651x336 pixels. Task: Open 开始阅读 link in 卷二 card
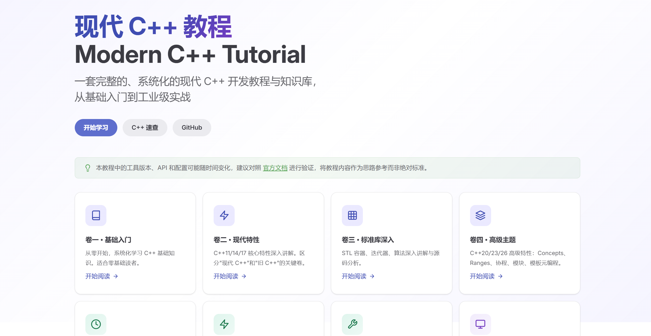point(230,276)
